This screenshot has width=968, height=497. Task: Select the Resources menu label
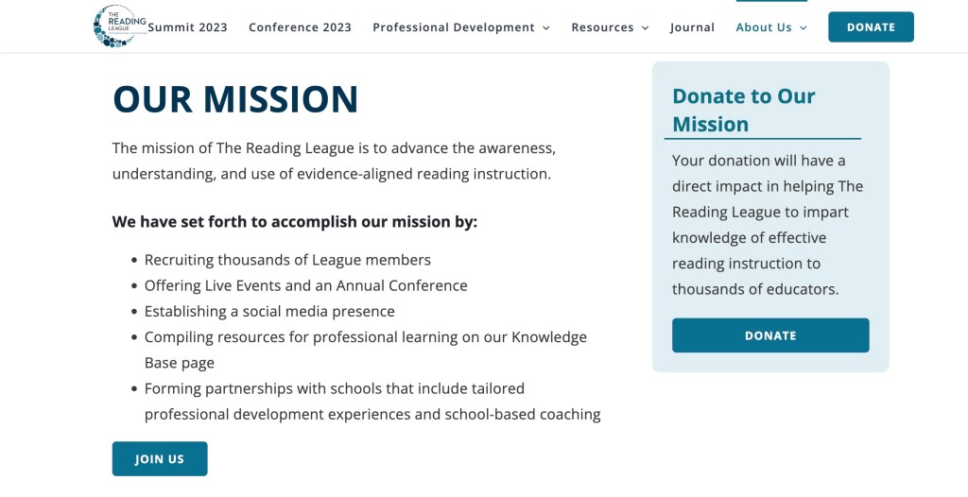pos(602,27)
